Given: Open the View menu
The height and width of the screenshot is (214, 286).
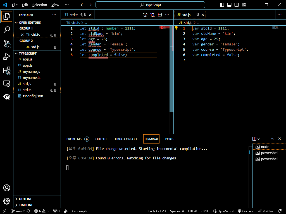Looking at the screenshot, I should click(x=55, y=5).
